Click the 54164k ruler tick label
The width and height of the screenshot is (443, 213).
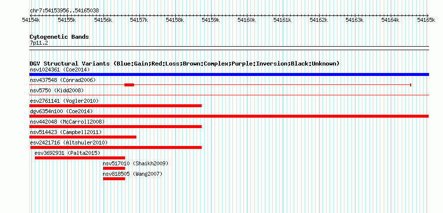coord(390,20)
